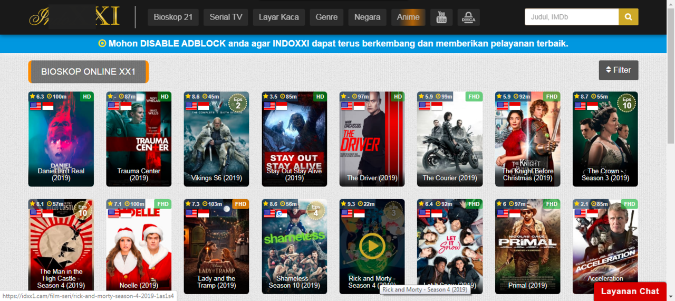This screenshot has height=301, width=675.
Task: Open Acceleration poster
Action: click(x=605, y=247)
